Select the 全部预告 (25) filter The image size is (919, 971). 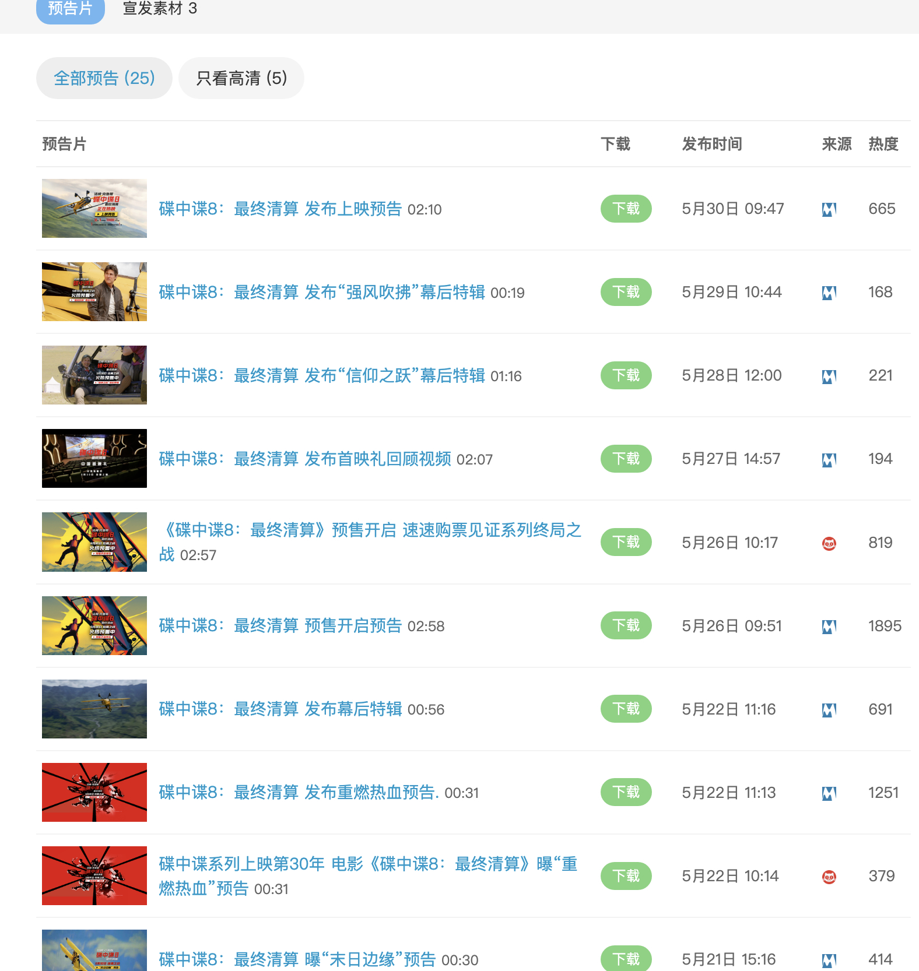104,78
